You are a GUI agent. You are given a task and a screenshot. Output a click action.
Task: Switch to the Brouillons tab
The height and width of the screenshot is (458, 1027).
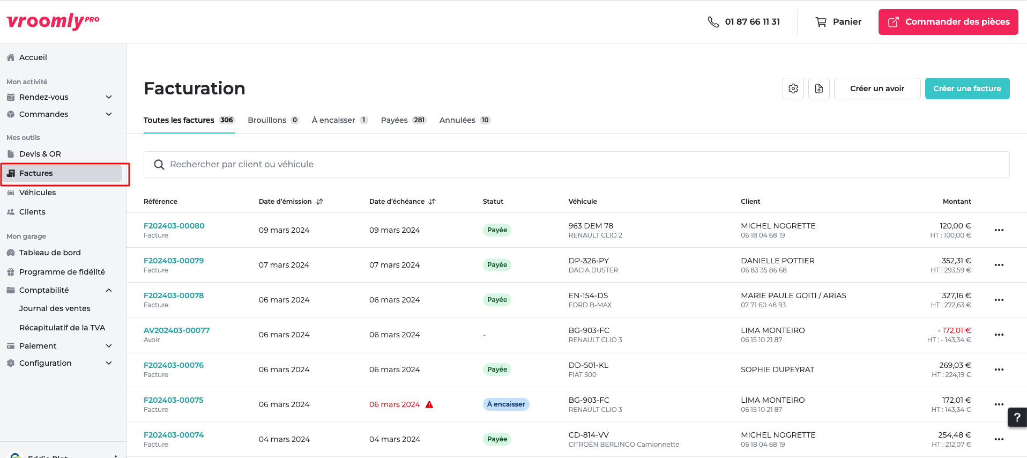click(273, 120)
